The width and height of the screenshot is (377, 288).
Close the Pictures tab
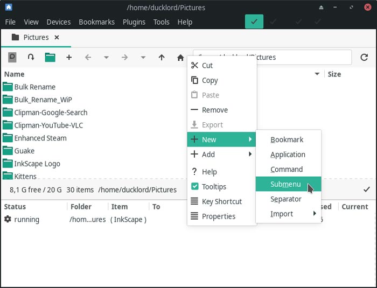coord(57,38)
